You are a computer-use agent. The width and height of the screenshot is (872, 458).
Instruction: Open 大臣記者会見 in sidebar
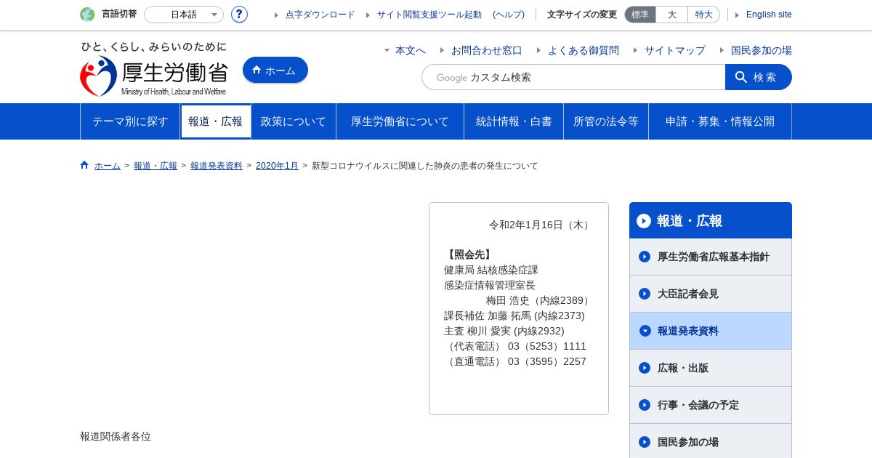(x=711, y=294)
